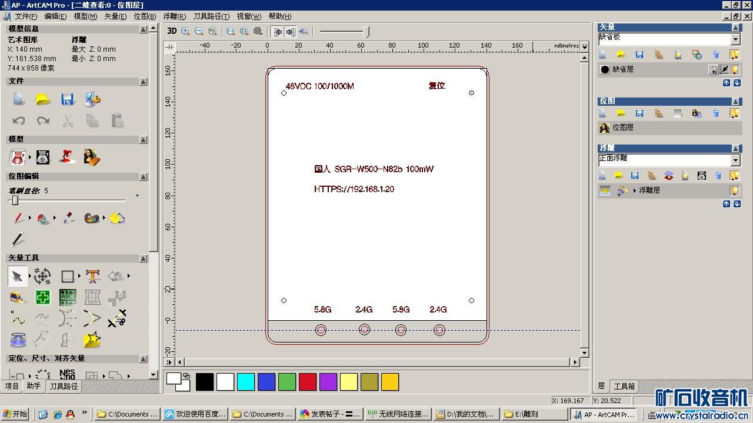Select the red colour swatch

(308, 382)
